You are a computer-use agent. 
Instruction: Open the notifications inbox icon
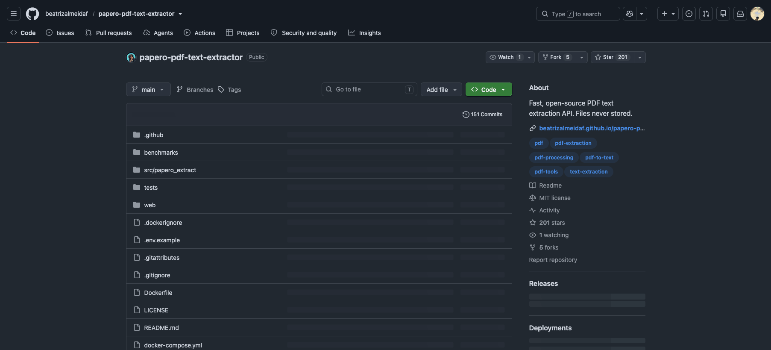[740, 14]
